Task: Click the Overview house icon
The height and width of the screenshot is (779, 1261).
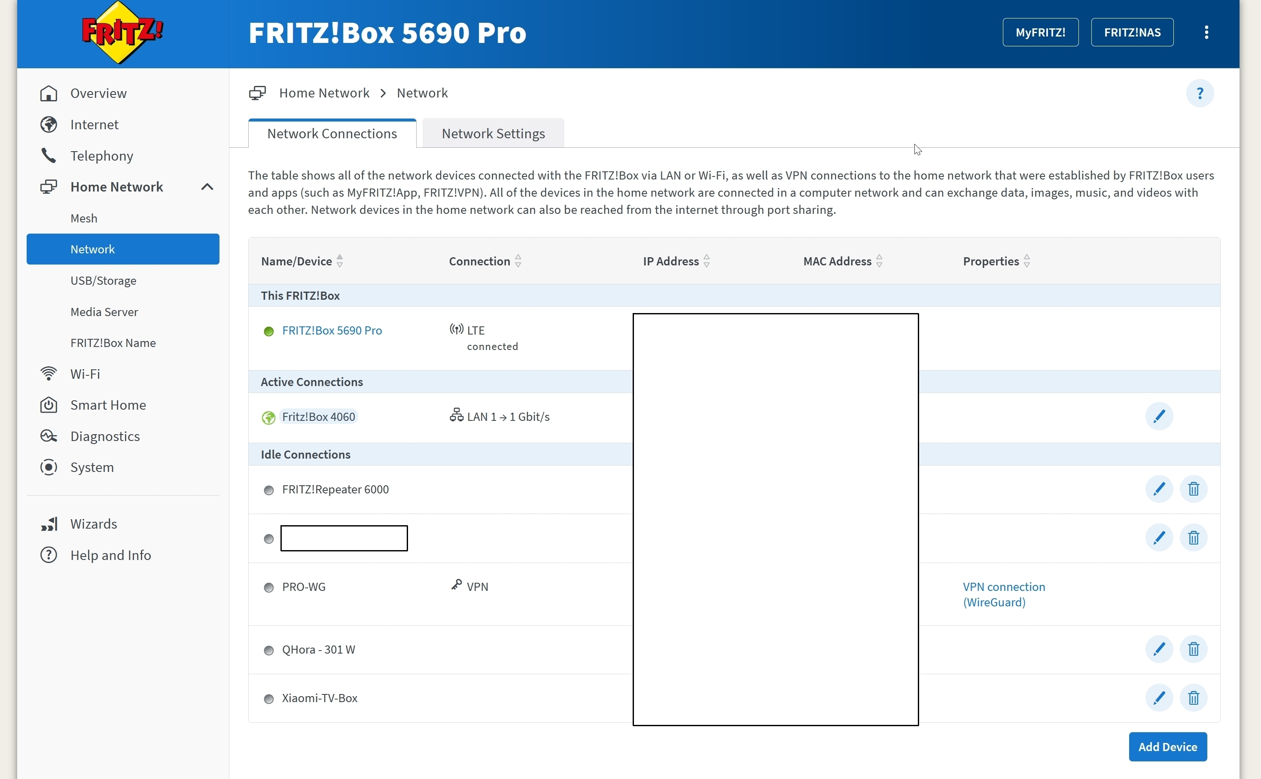Action: pos(49,93)
